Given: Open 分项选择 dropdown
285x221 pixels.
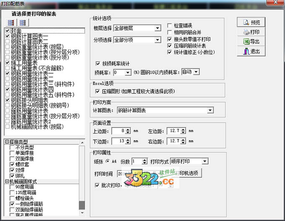Looking at the screenshot, I should (158, 40).
